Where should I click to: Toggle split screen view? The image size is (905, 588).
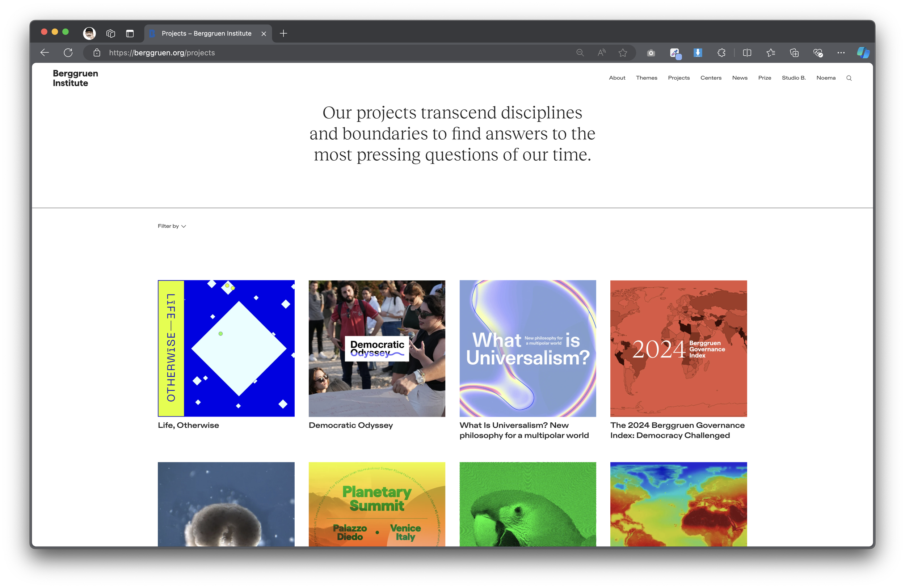coord(747,53)
